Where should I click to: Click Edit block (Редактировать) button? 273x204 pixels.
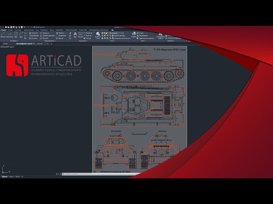pyautogui.click(x=143, y=36)
